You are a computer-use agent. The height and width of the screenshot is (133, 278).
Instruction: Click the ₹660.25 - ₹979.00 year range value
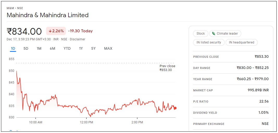pos(253,79)
